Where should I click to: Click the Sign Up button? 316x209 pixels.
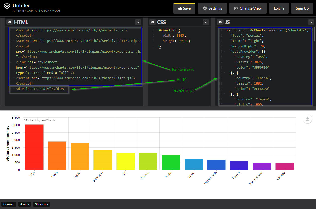coord(302,8)
